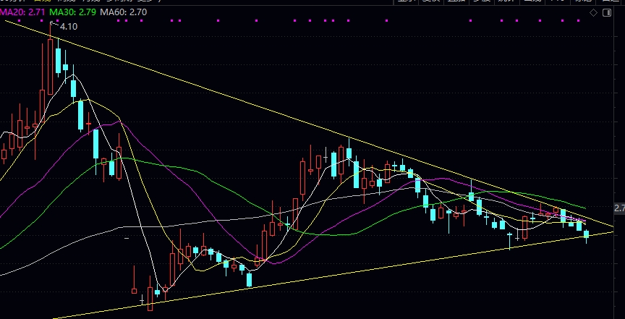The width and height of the screenshot is (625, 319).
Task: Click the MA20: 2.71 indicator label
Action: 22,12
